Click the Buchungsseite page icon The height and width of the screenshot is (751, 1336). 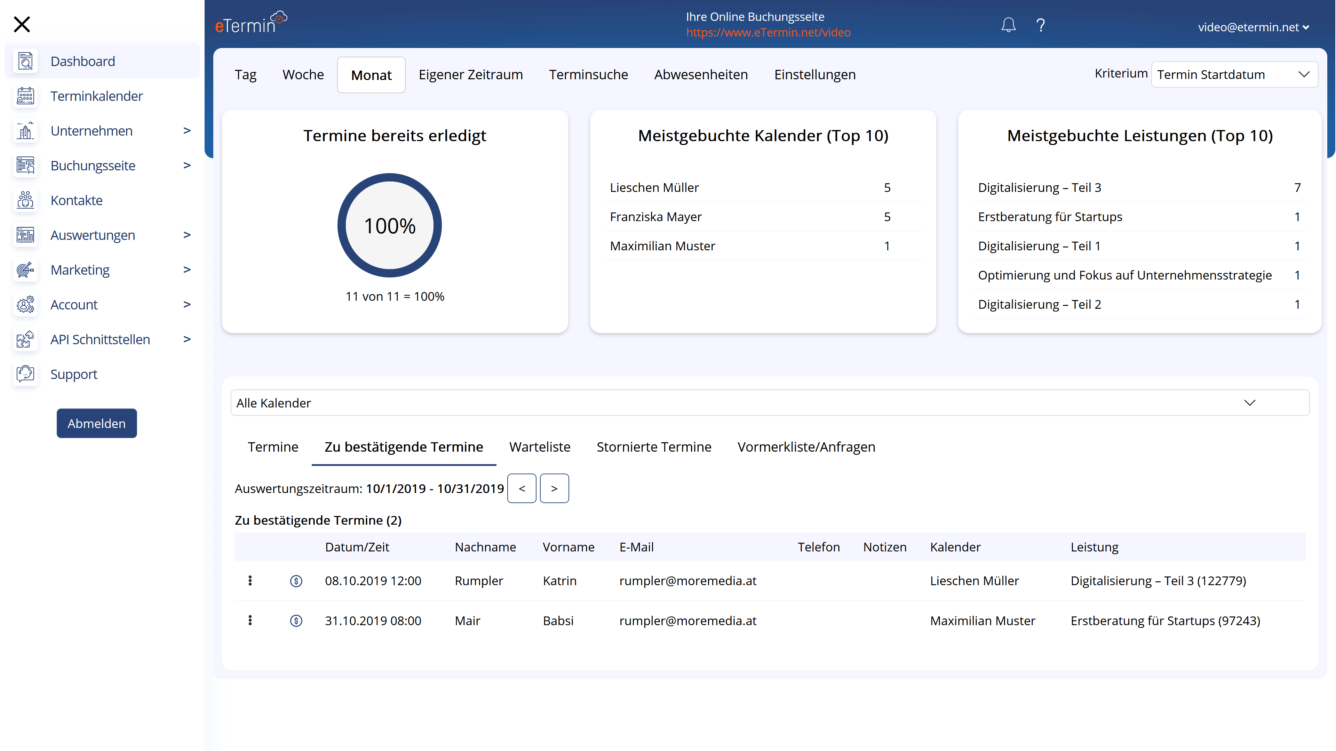(25, 165)
